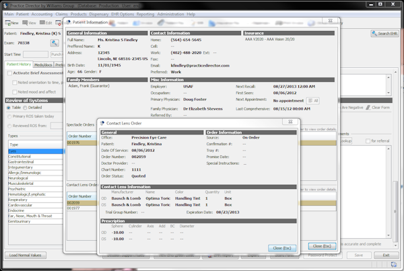The height and width of the screenshot is (271, 404).
Task: Open the Dispensary menu
Action: (99, 14)
